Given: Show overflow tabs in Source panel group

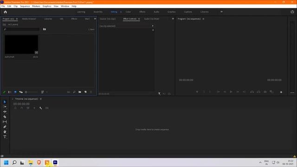Looking at the screenshot, I should coord(173,19).
